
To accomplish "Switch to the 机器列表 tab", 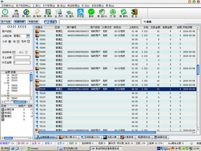I will pyautogui.click(x=20, y=22).
